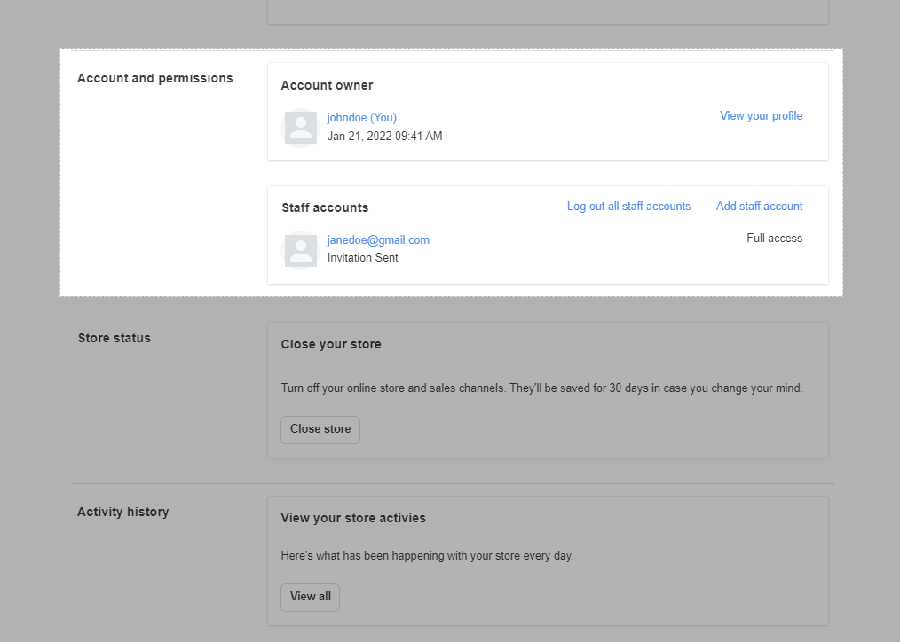Click the View your profile link
The height and width of the screenshot is (642, 900).
coord(762,116)
